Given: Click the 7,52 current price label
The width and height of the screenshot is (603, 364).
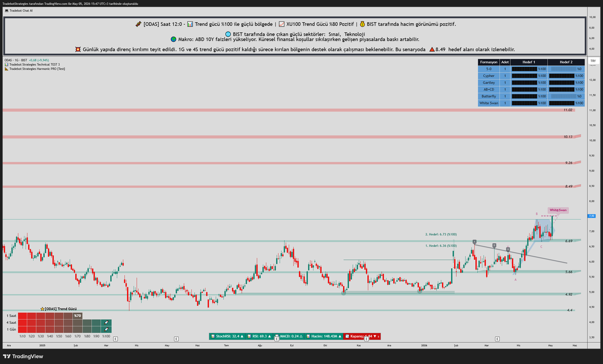Looking at the screenshot, I should tap(591, 216).
